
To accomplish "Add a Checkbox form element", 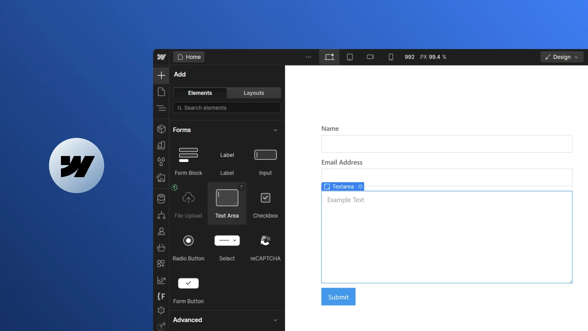I will click(x=266, y=204).
